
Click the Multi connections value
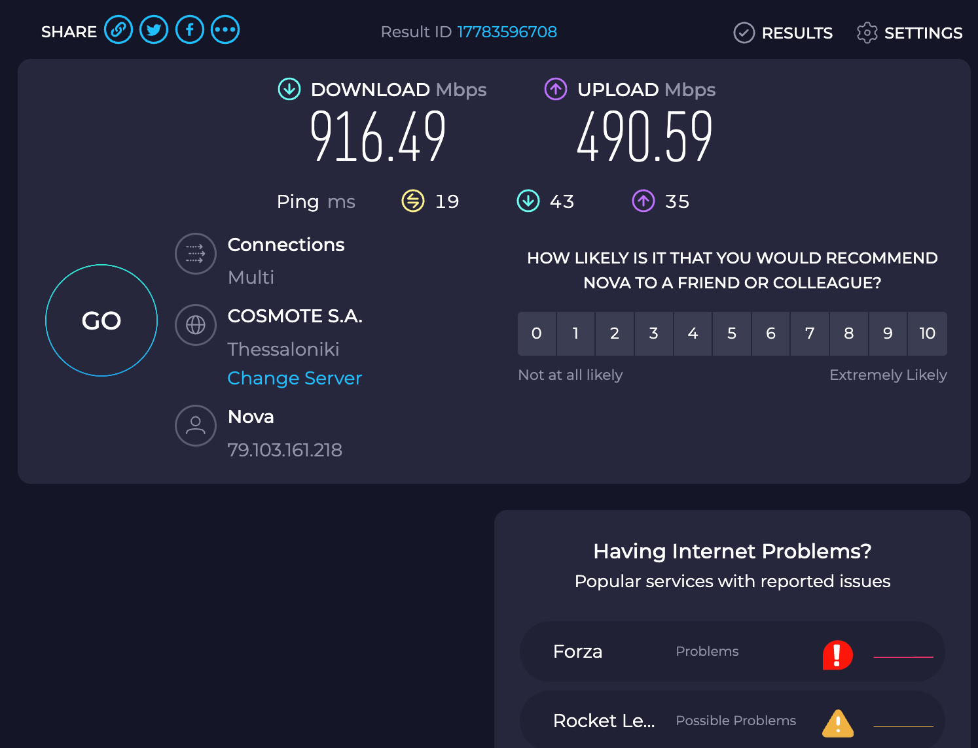[251, 277]
